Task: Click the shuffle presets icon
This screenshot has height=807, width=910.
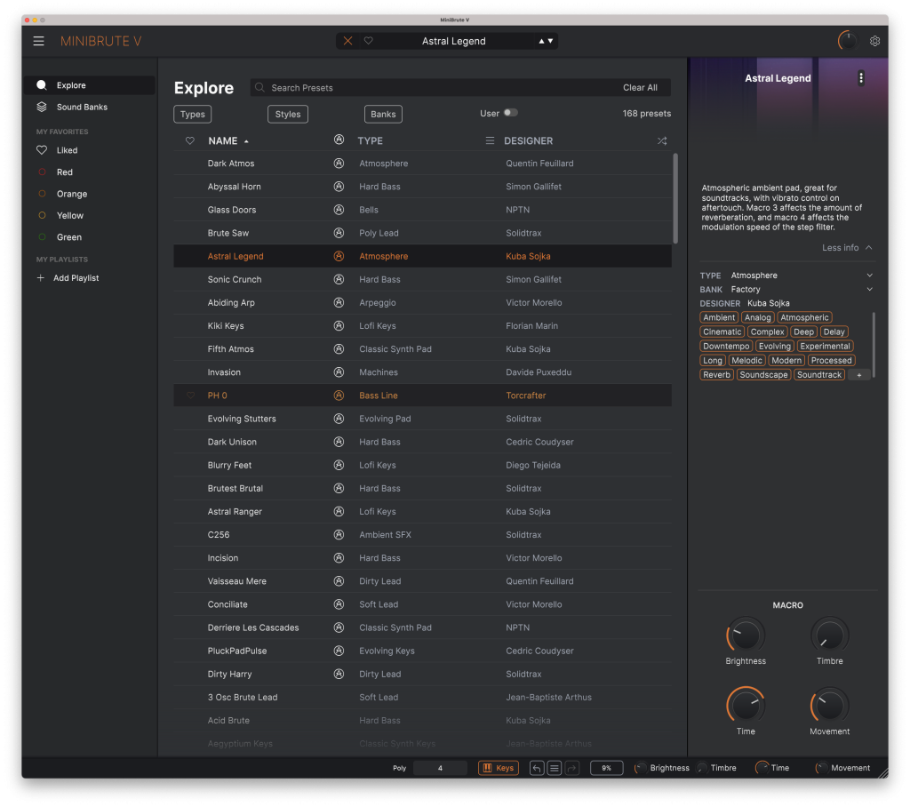Action: click(661, 140)
